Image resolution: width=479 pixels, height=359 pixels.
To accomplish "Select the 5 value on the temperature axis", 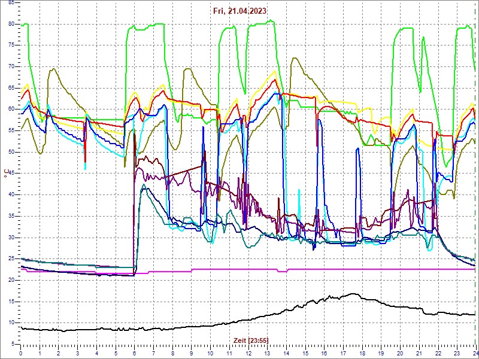I will 13,345.
